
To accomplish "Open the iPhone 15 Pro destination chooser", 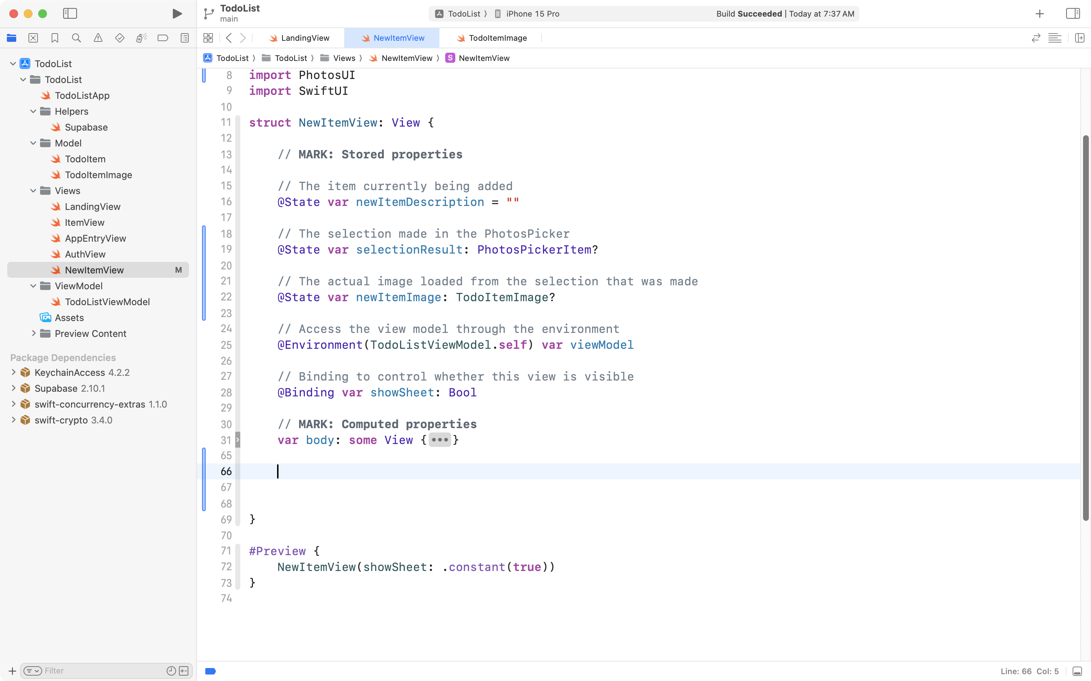I will point(533,13).
